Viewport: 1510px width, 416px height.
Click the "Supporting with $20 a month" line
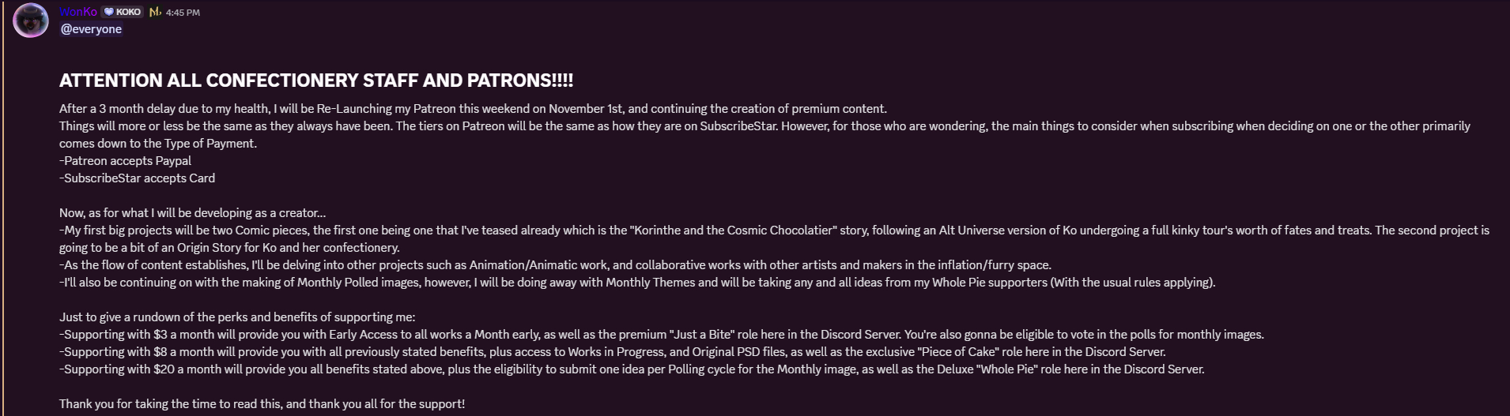click(632, 369)
